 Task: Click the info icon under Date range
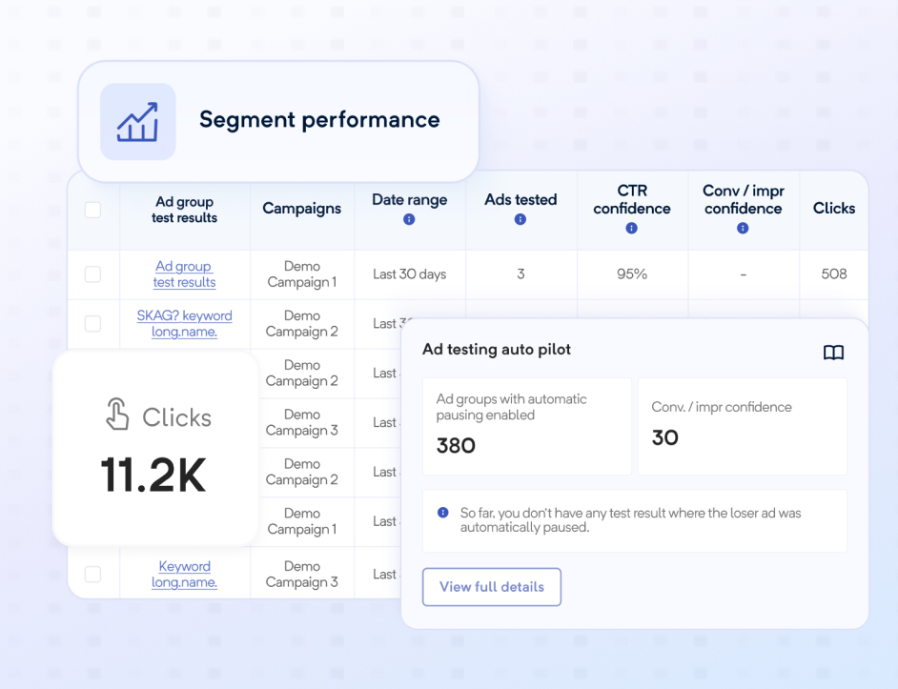point(409,219)
